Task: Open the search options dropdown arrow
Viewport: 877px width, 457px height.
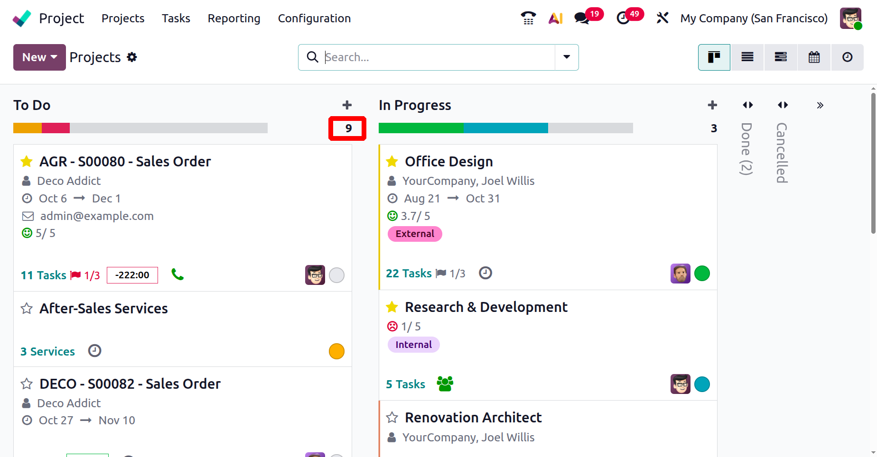Action: 567,57
